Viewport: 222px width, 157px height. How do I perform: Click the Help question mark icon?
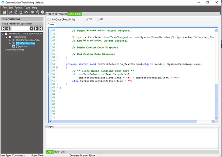[43, 12]
